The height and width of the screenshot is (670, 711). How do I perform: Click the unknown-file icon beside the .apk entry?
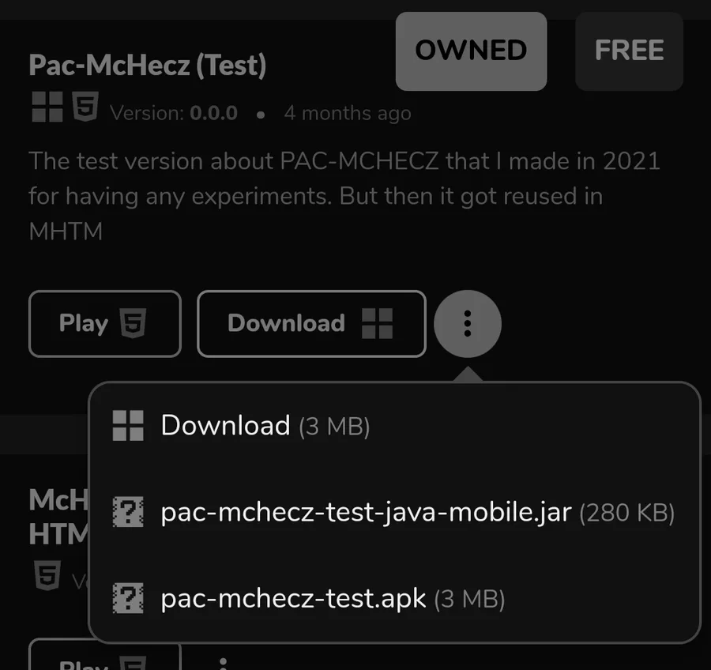(x=128, y=598)
